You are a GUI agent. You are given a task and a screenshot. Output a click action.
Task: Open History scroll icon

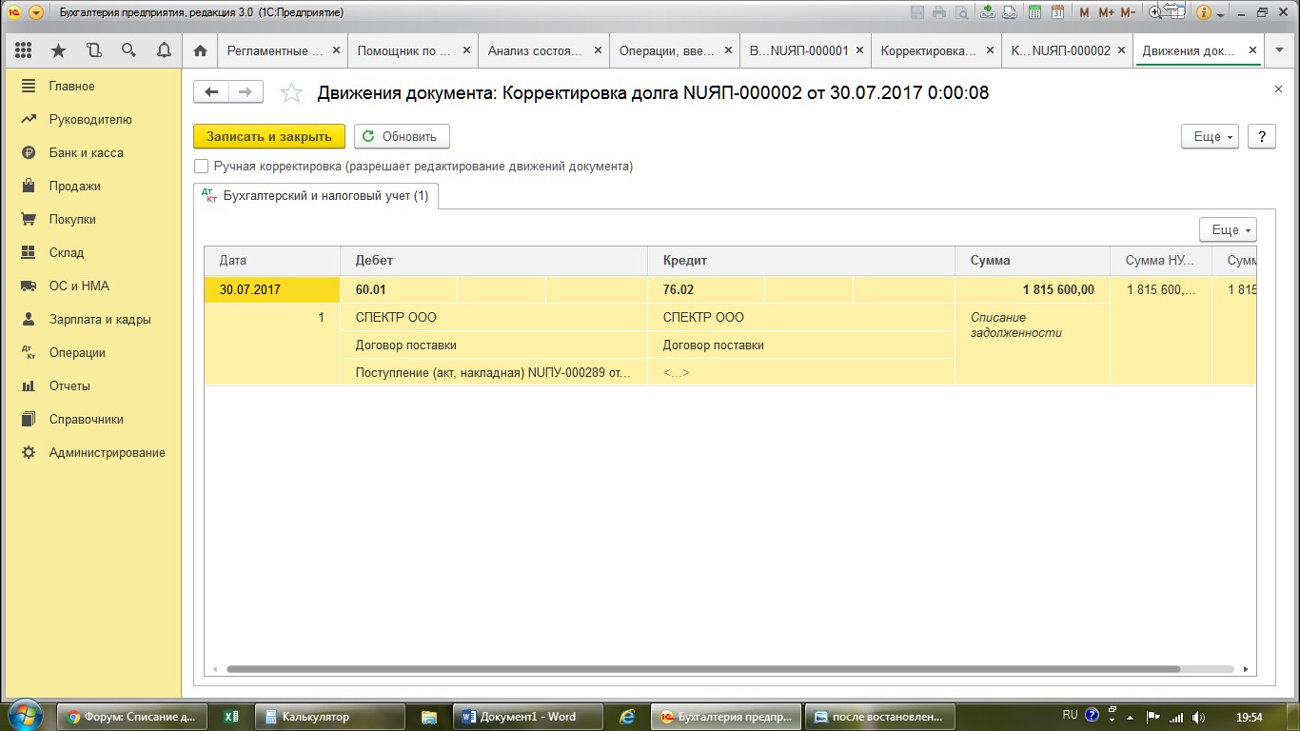[x=93, y=50]
